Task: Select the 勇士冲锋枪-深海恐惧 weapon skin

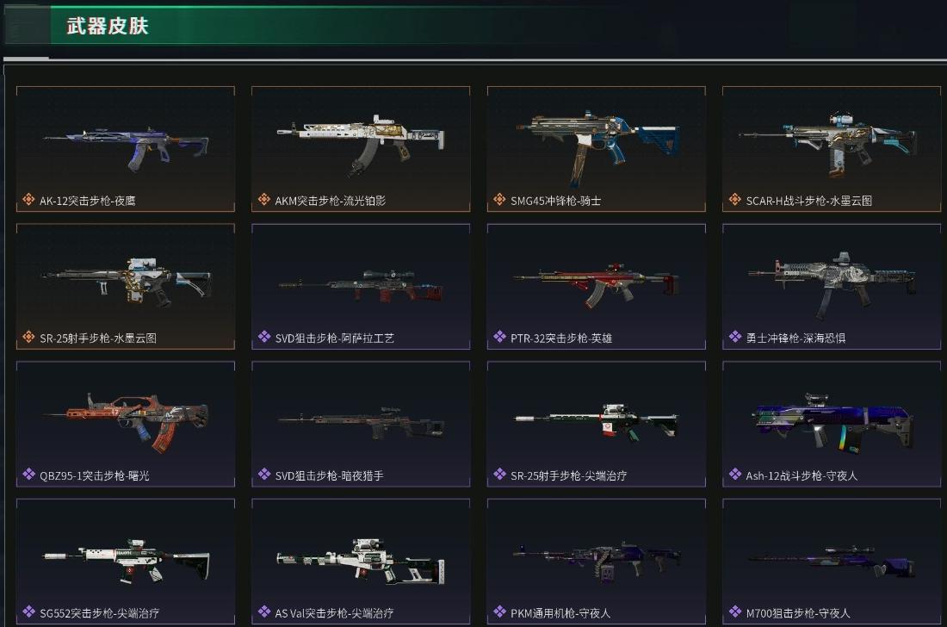Action: point(832,286)
